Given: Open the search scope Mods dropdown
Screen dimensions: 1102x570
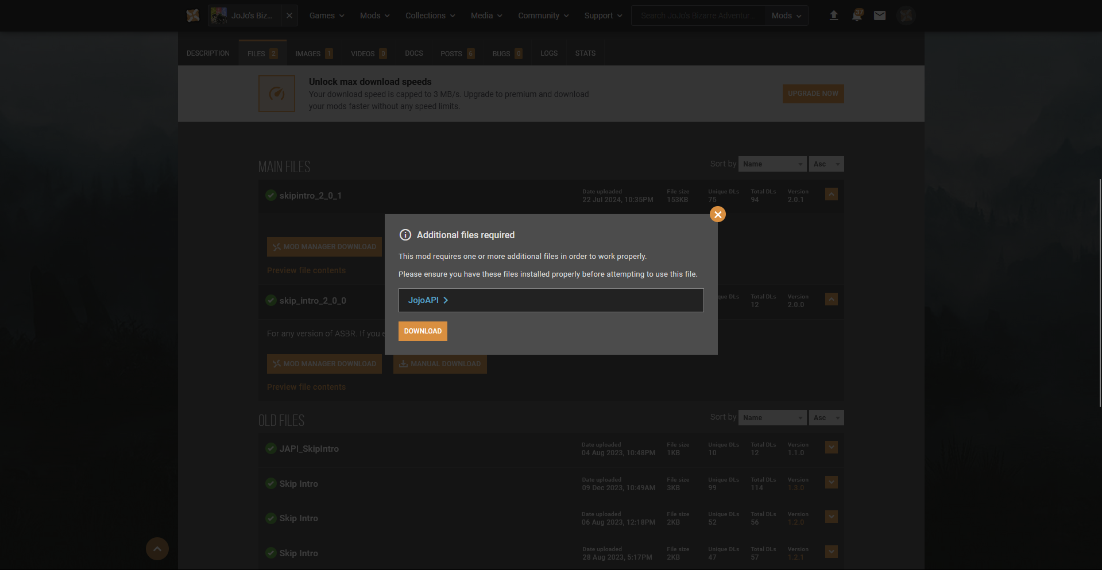Looking at the screenshot, I should [786, 15].
